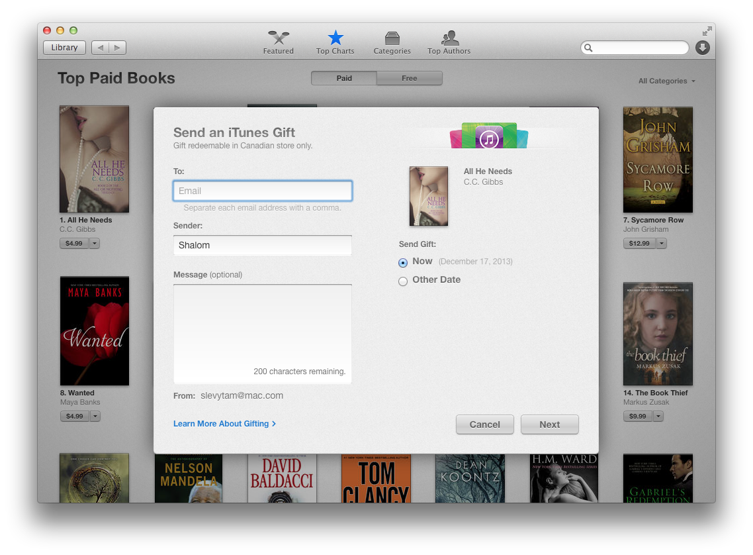Open Learn More About Gifting link
The height and width of the screenshot is (555, 753).
[x=225, y=423]
